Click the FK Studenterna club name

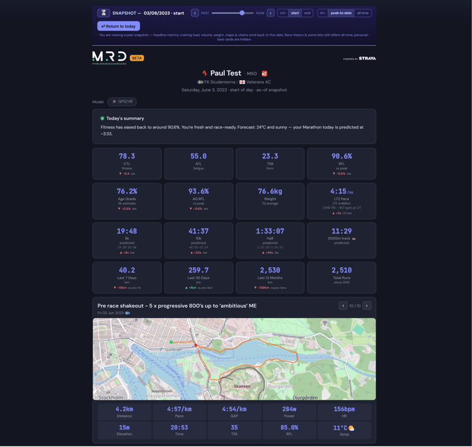pos(219,82)
